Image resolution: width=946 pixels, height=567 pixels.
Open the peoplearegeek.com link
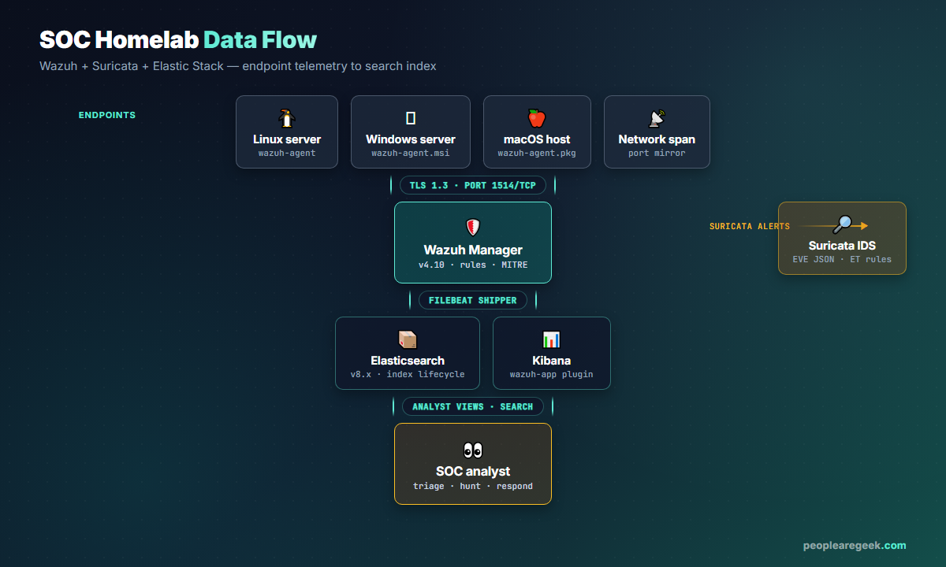click(x=855, y=545)
